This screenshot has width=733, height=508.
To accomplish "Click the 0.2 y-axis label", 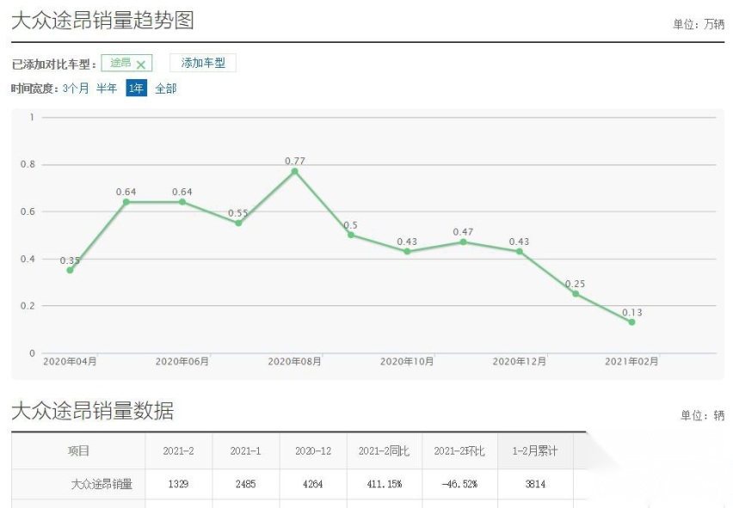I will (x=28, y=306).
